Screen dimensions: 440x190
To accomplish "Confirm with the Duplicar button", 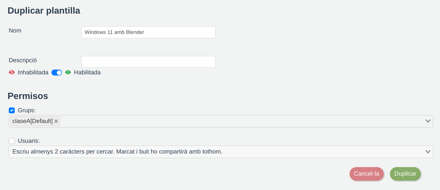I will [405, 174].
